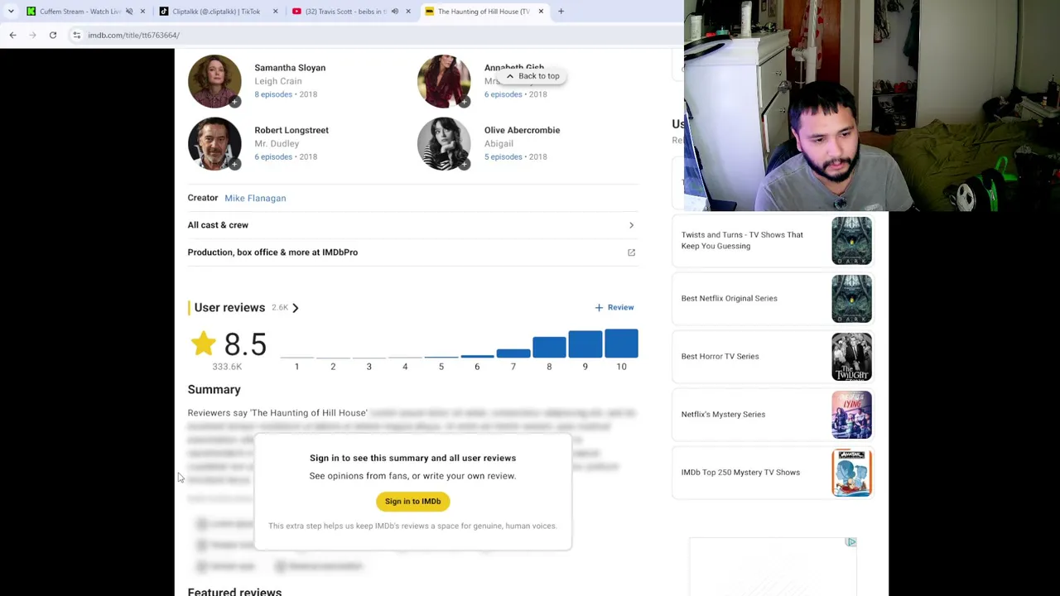Open the Best Netflix Original Series poster thumbnail

[851, 298]
